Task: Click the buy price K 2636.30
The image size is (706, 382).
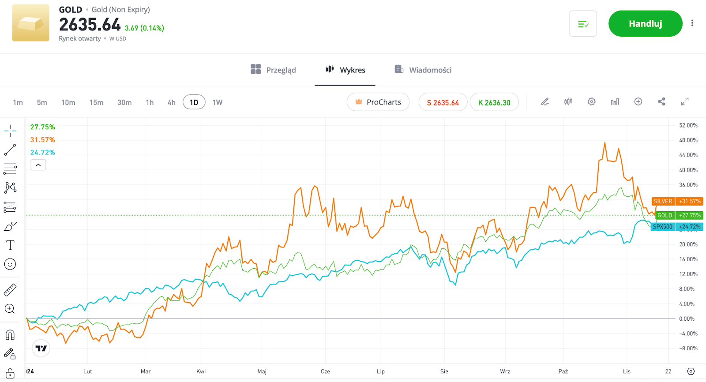Action: click(x=494, y=102)
